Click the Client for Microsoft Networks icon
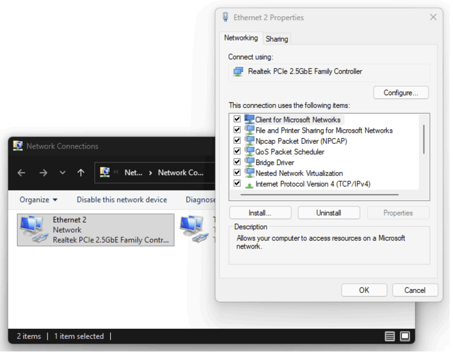 (x=249, y=119)
